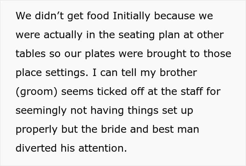The width and height of the screenshot is (246, 166).
Task: Click the word "(groom)" in parentheses
Action: click(37, 92)
